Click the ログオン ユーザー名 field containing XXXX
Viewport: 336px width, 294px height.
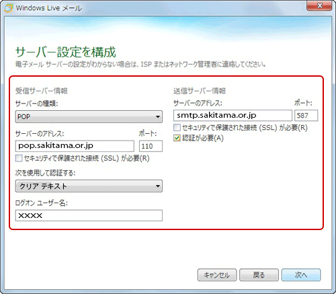tap(89, 215)
